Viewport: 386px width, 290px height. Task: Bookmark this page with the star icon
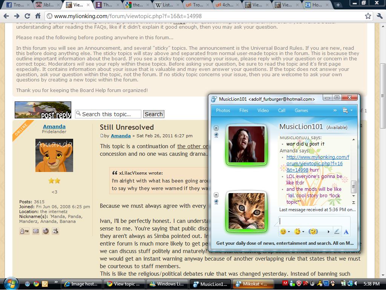point(368,16)
